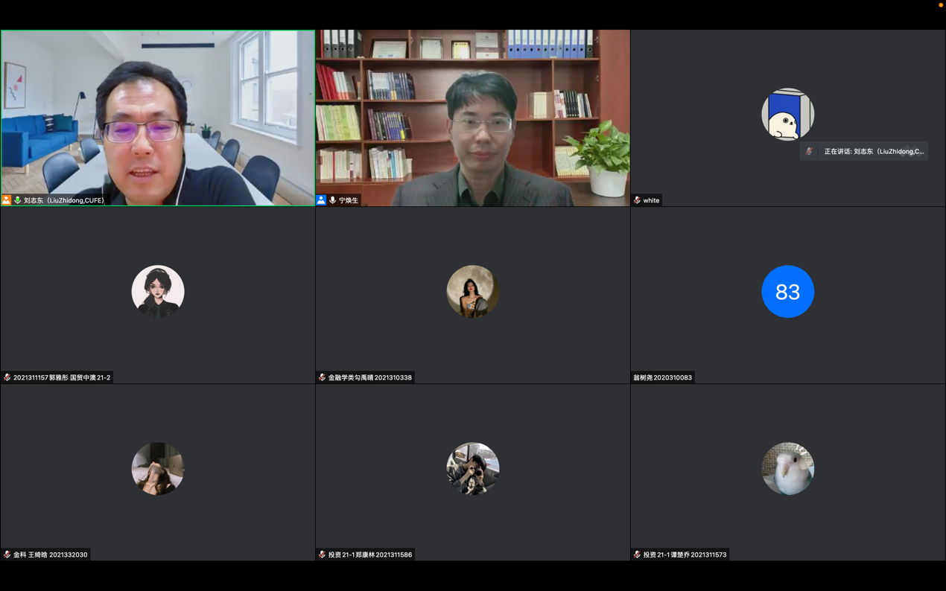Click the orange host badge beside 刘志东
Viewport: 946px width, 591px height.
pyautogui.click(x=7, y=200)
